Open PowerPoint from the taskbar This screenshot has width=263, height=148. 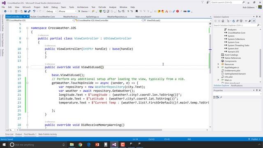pyautogui.click(x=97, y=144)
